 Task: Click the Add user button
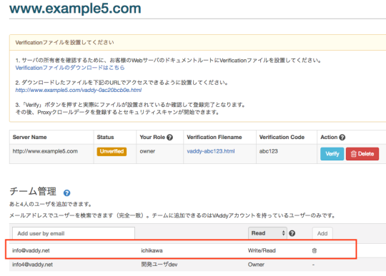322,233
